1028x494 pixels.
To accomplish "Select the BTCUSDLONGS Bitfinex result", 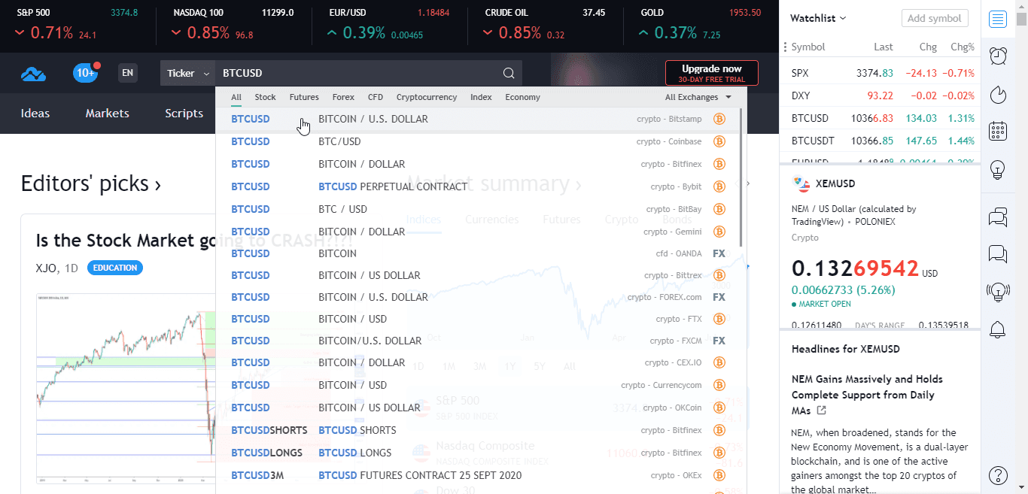I will click(x=477, y=453).
